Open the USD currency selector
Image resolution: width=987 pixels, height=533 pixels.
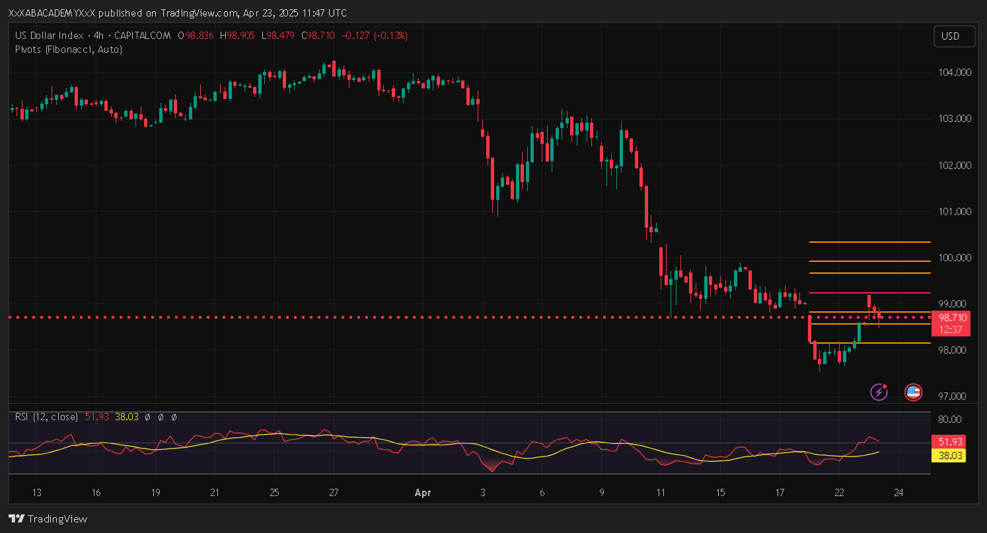coord(954,36)
